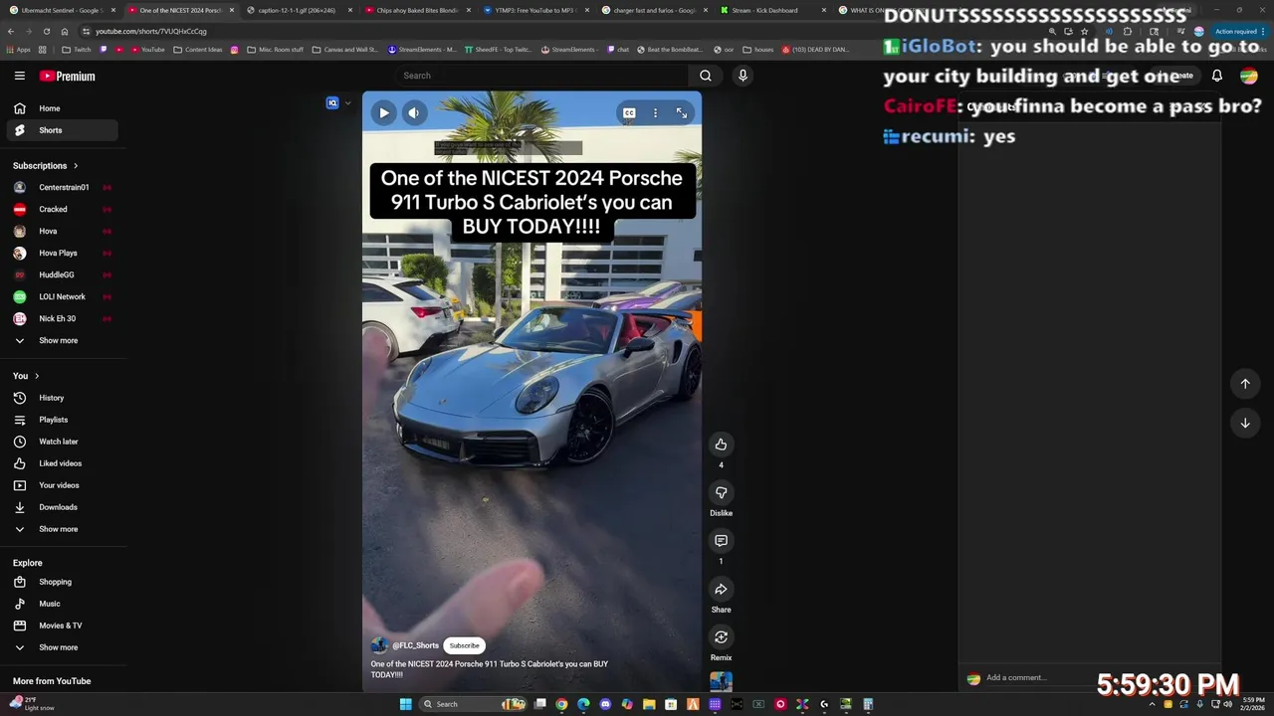Toggle closed captions on the short

[x=629, y=113]
